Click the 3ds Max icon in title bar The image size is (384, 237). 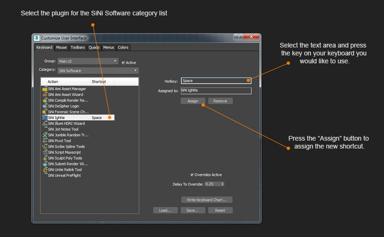[x=37, y=38]
